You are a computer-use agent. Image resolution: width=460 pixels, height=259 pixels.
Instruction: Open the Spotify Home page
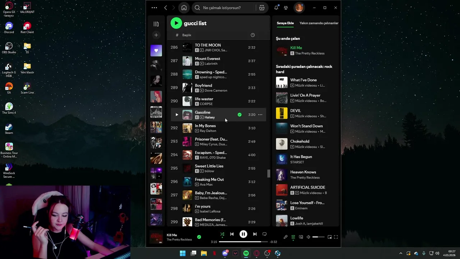pyautogui.click(x=184, y=8)
